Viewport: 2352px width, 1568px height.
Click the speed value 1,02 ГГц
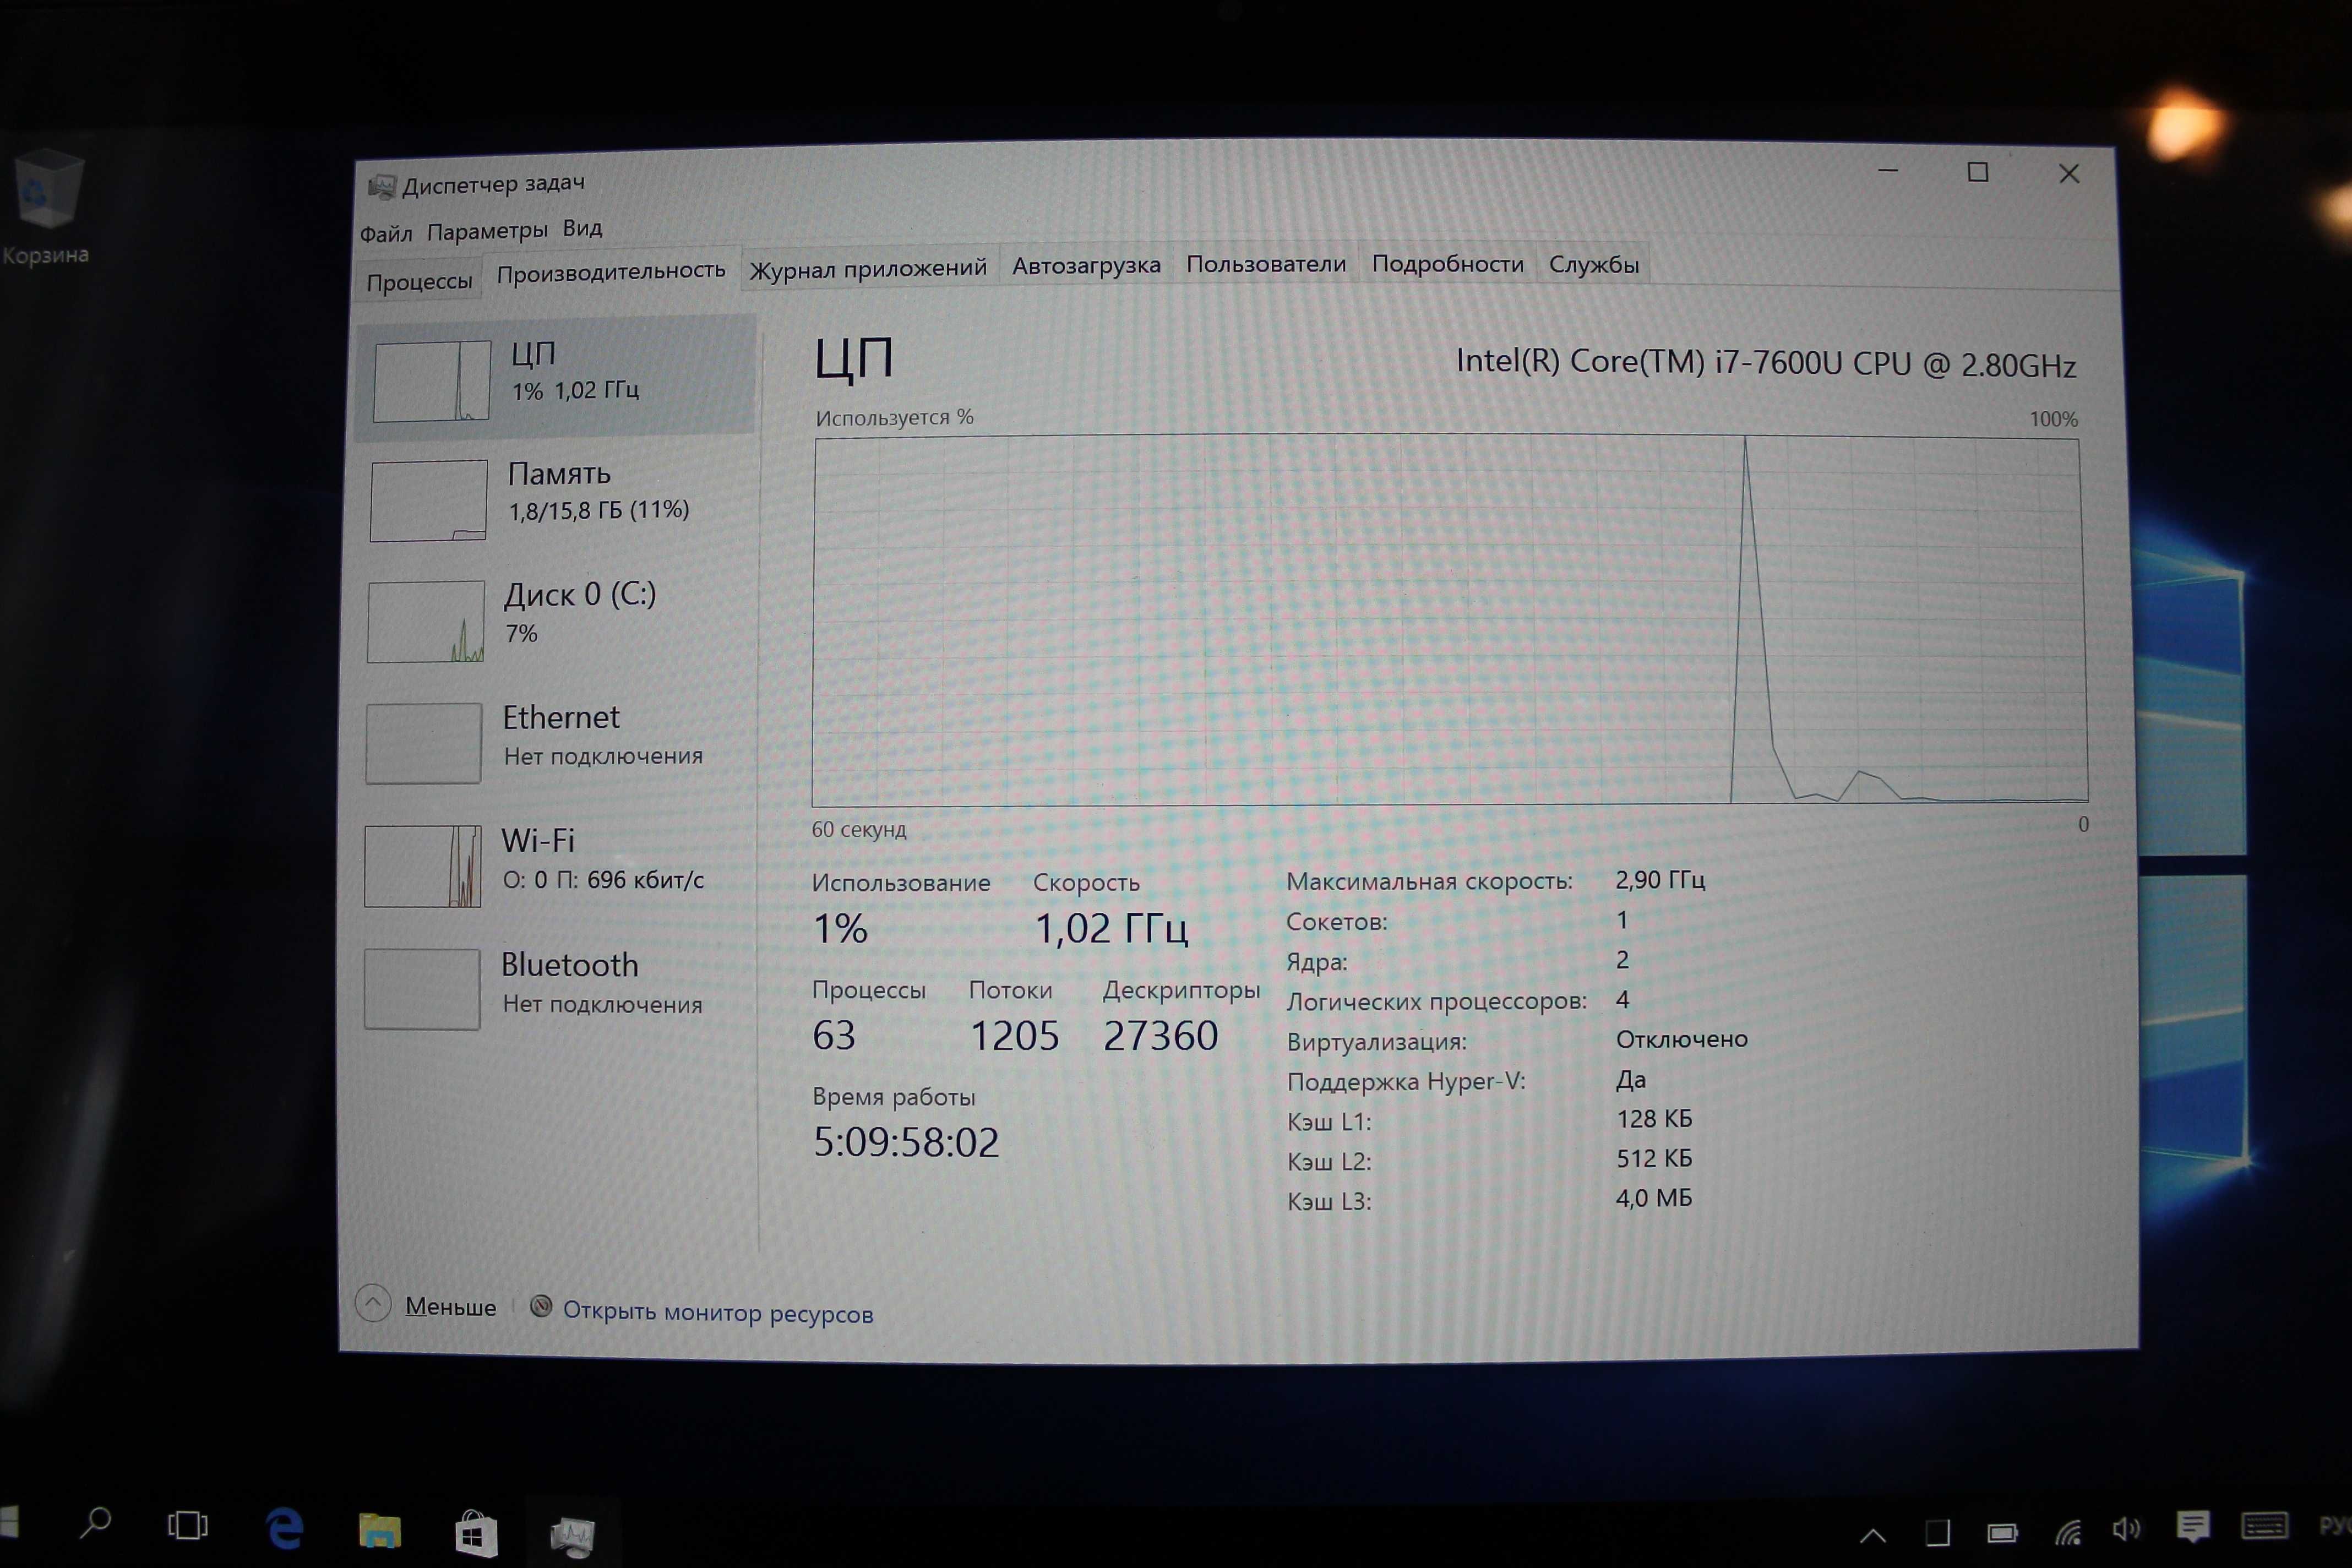tap(1111, 929)
